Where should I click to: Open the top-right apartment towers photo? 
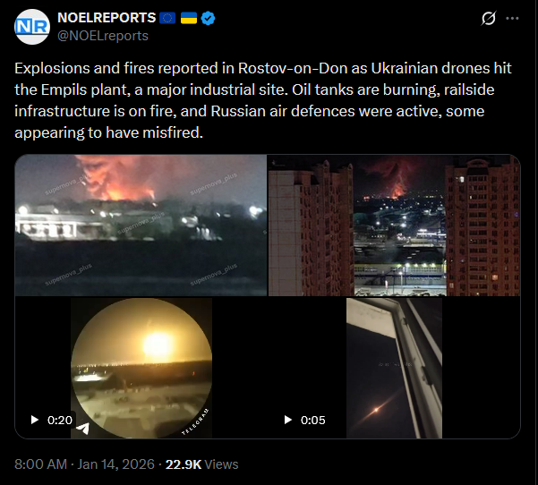point(394,225)
